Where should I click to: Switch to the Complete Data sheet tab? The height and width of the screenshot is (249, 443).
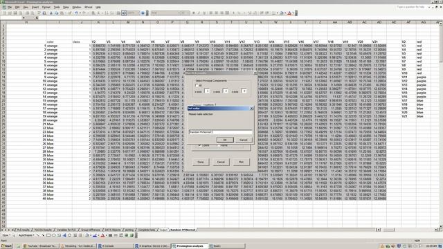(147, 230)
